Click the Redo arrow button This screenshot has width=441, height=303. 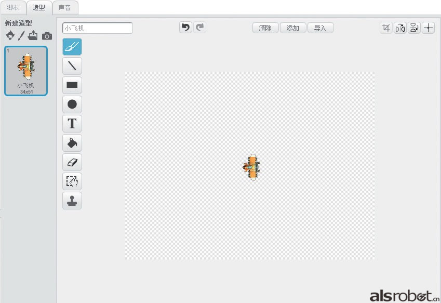click(x=200, y=28)
